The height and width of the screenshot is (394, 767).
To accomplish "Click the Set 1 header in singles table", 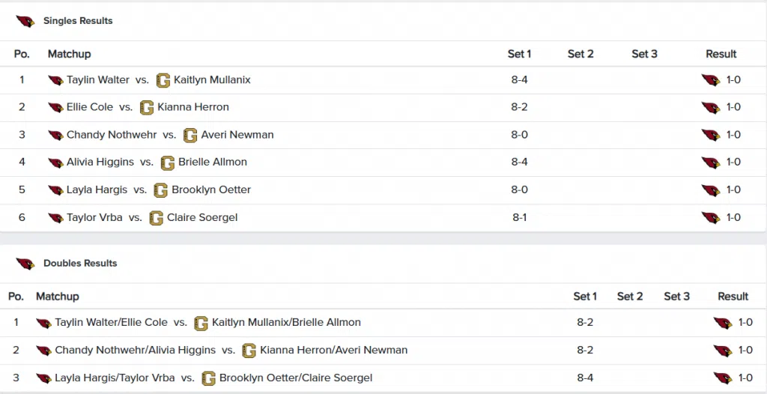I will (x=519, y=54).
